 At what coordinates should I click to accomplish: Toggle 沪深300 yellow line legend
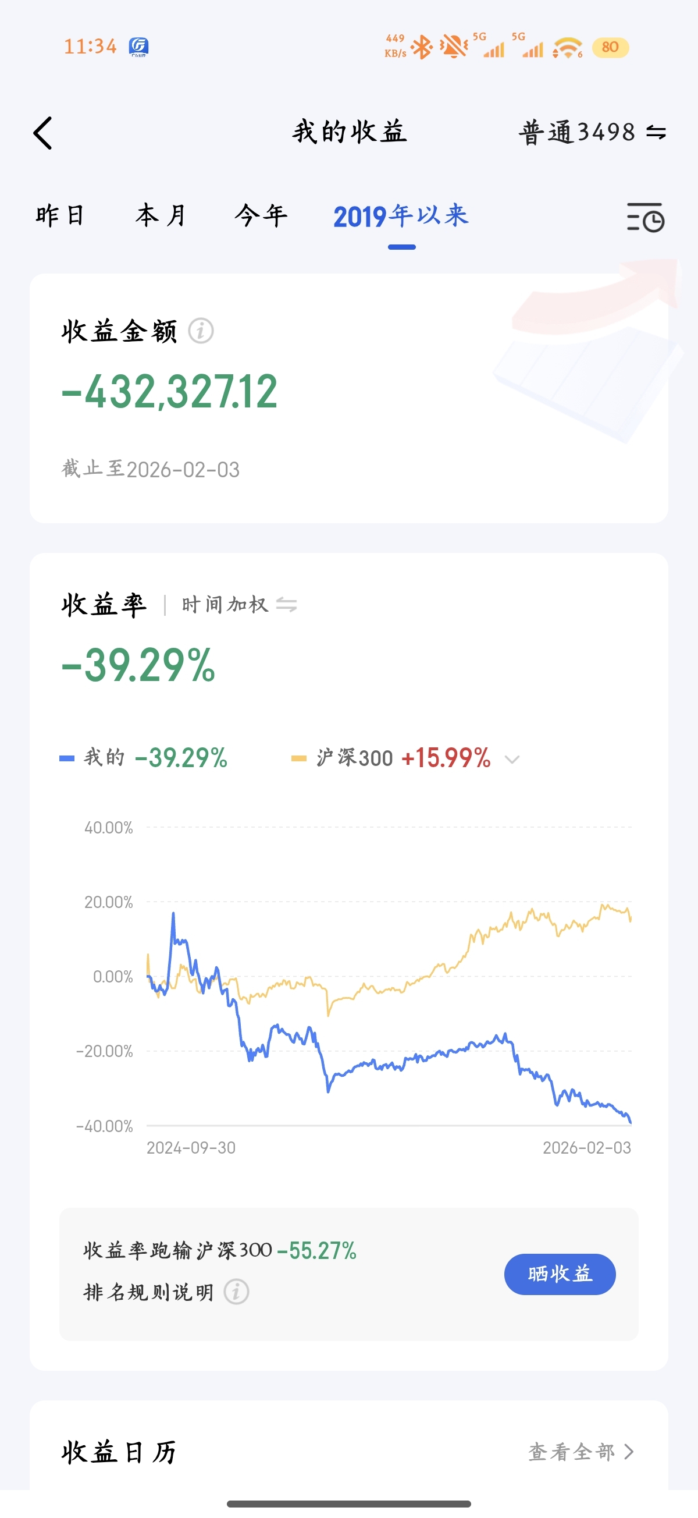[x=391, y=758]
